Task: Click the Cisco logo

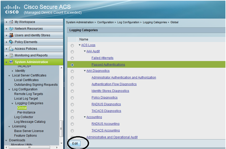Action: point(12,9)
